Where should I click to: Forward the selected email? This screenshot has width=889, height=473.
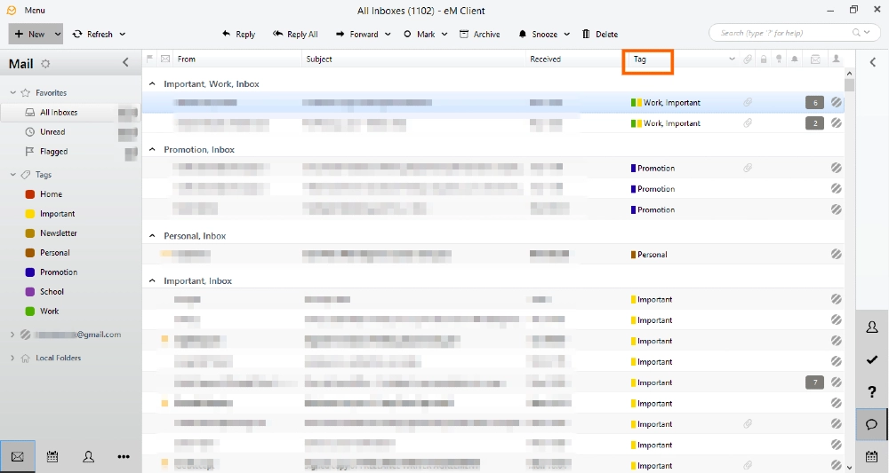357,34
